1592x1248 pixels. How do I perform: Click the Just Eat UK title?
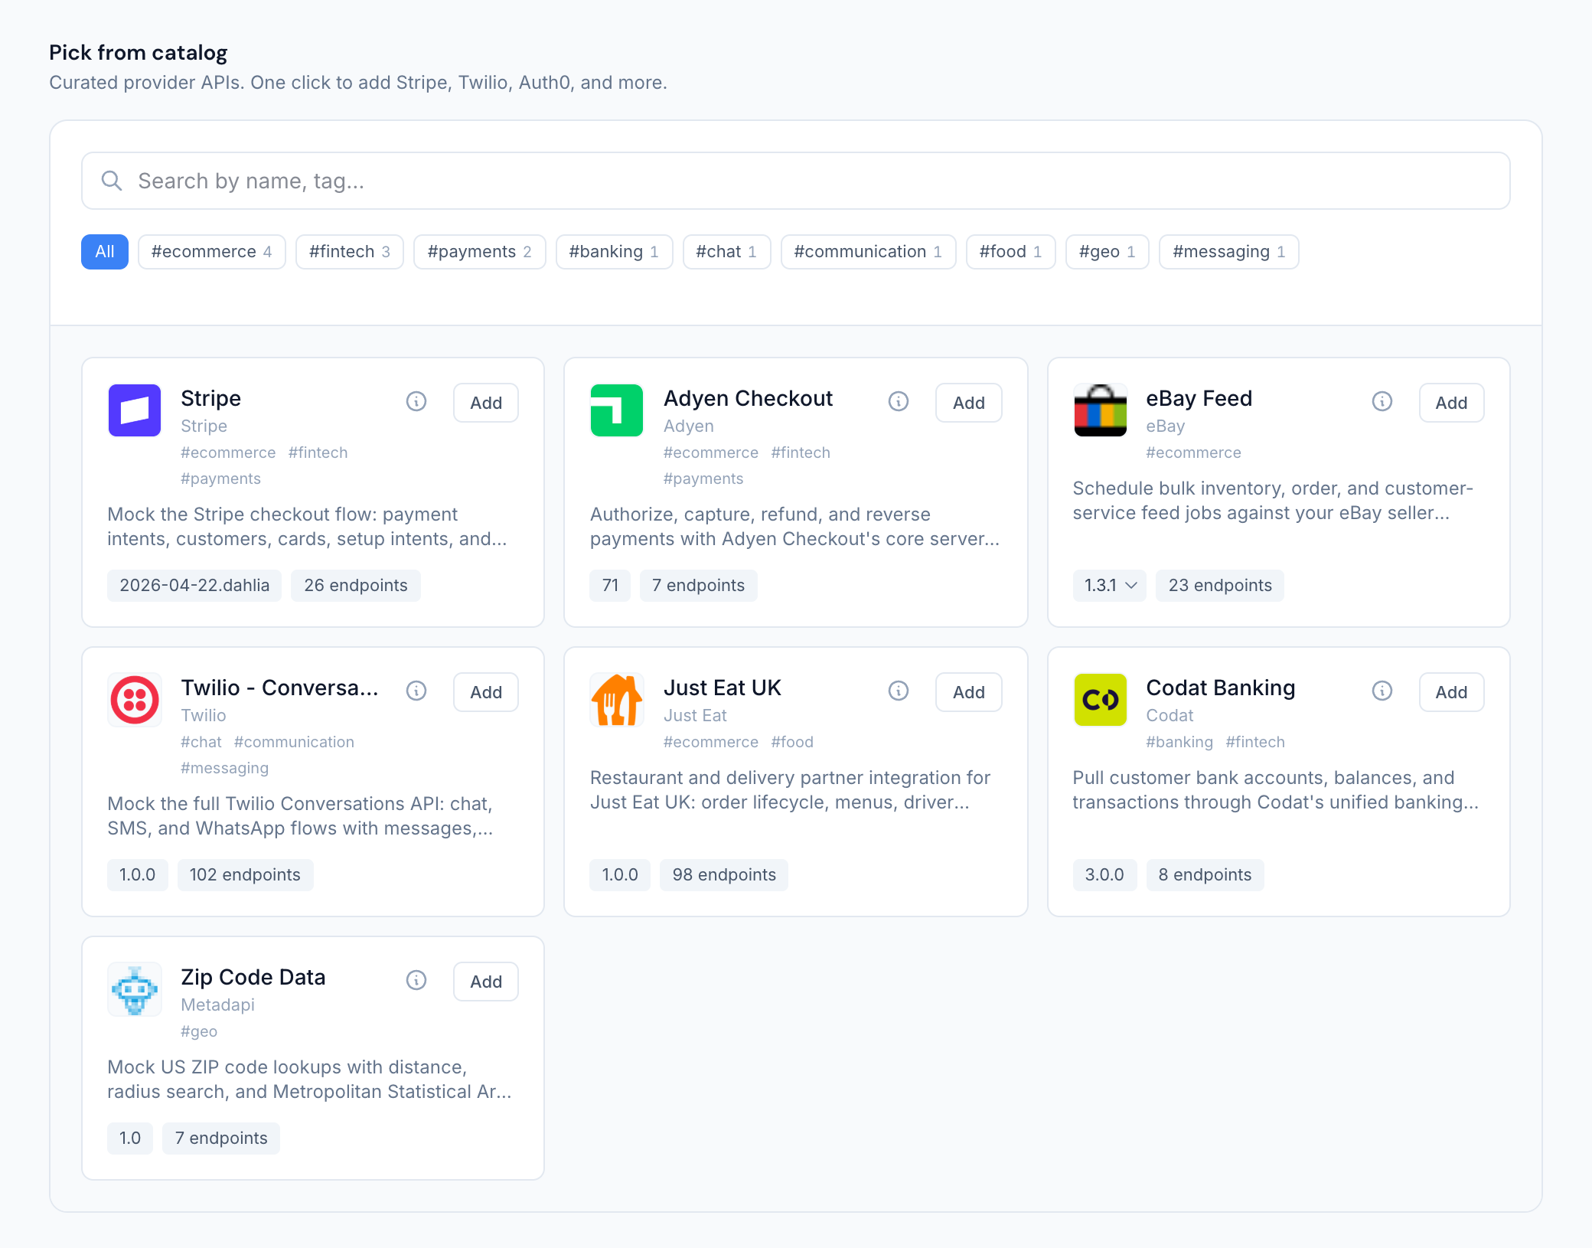723,688
